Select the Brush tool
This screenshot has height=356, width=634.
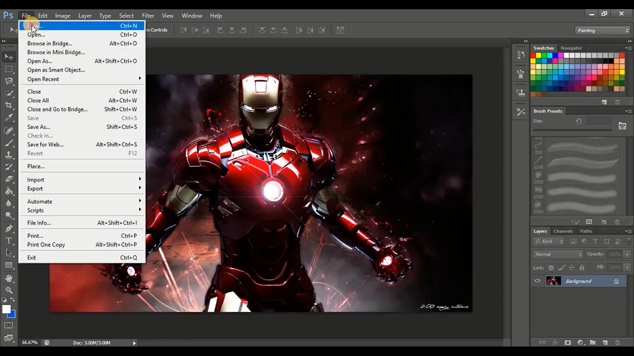[9, 141]
